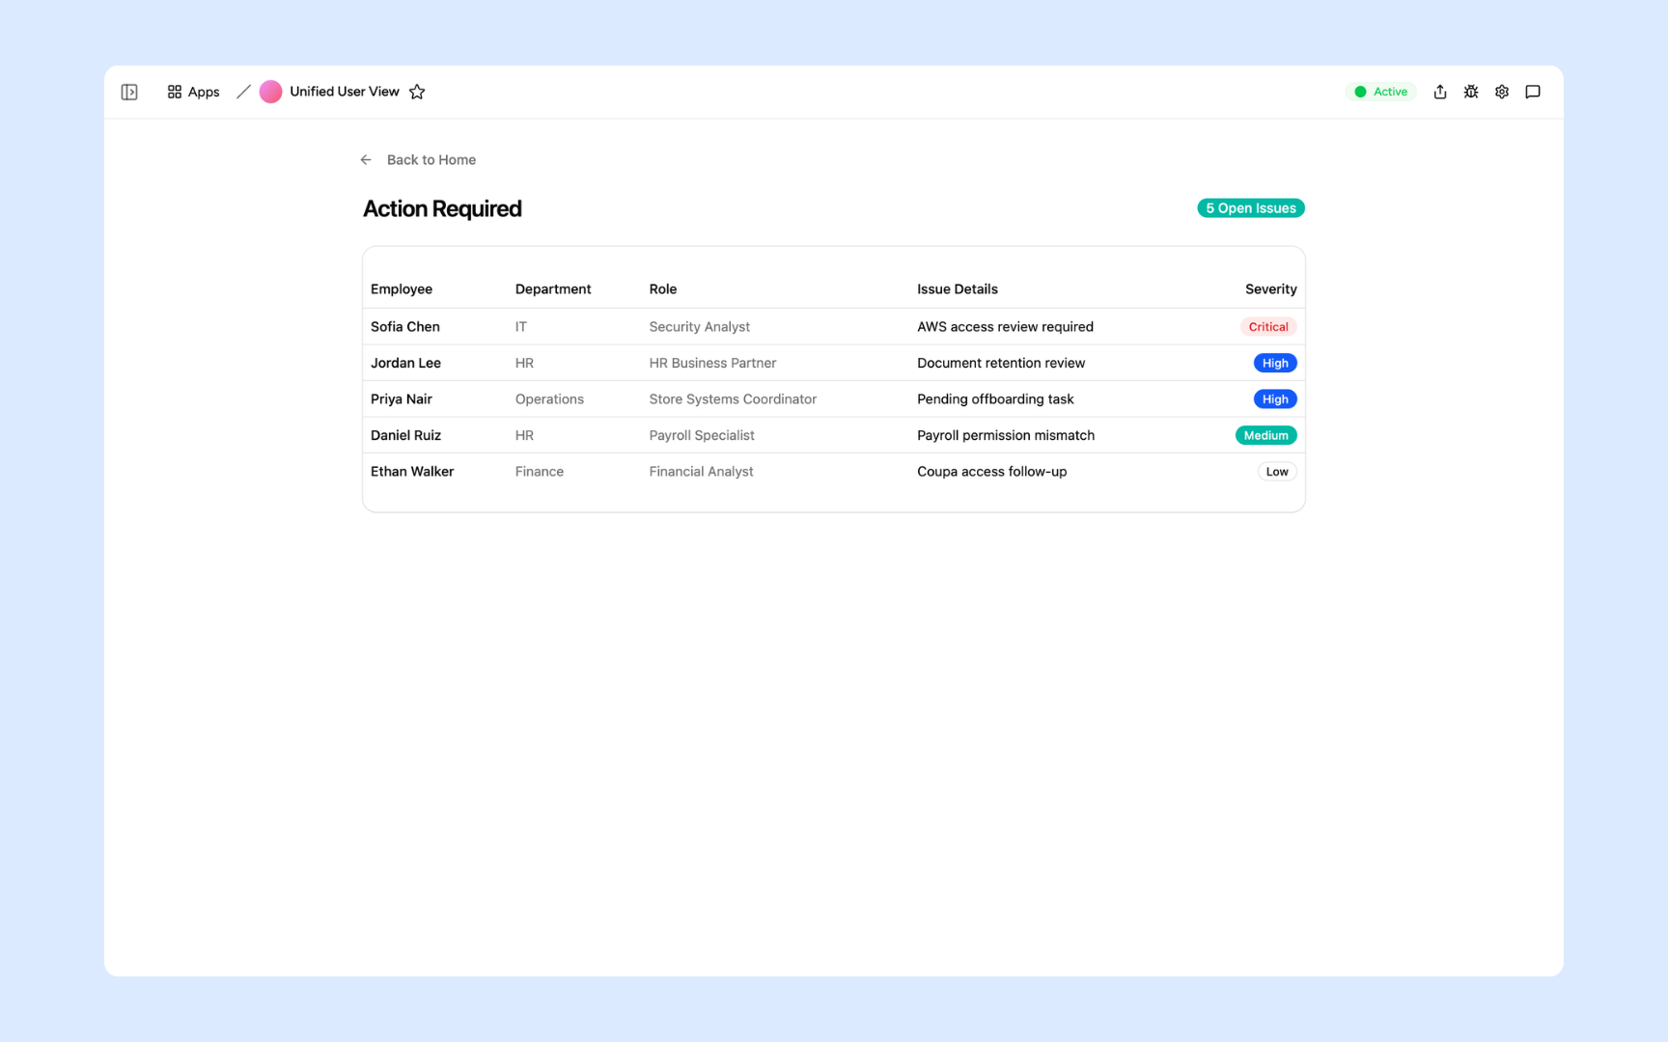Click Priya Nair's High severity badge
Image resolution: width=1668 pixels, height=1042 pixels.
tap(1275, 399)
